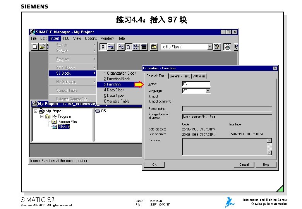Viewport: 302px width, 209px height.
Task: Choose 3 Function from submenu
Action: pyautogui.click(x=119, y=84)
